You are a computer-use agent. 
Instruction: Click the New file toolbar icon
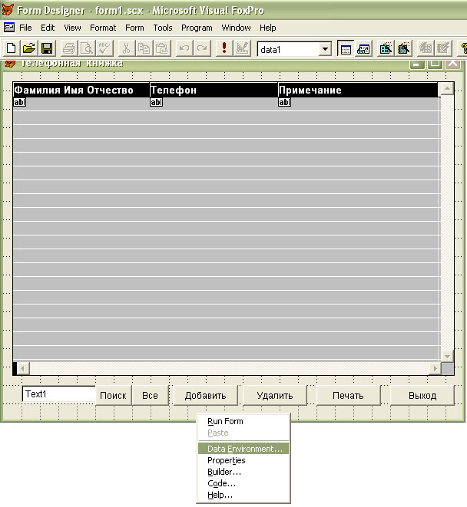[12, 48]
